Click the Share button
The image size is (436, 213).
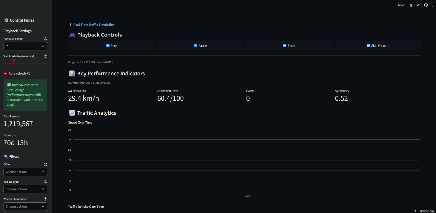pyautogui.click(x=402, y=5)
